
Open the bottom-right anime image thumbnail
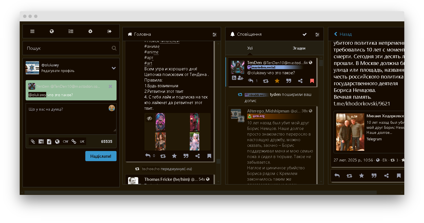click(x=195, y=141)
